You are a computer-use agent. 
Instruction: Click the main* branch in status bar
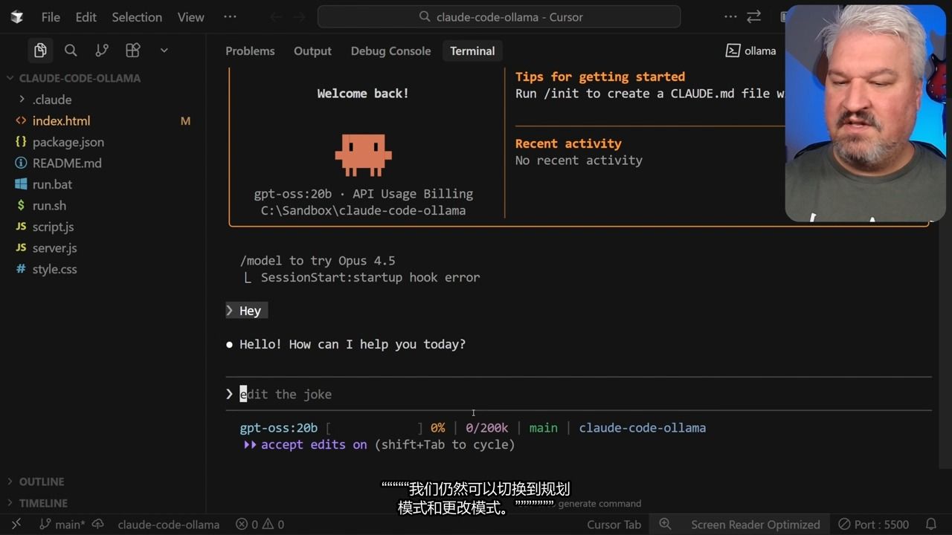pyautogui.click(x=62, y=525)
